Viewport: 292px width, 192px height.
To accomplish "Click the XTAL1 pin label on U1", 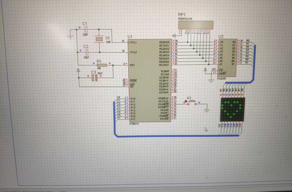I will click(133, 43).
